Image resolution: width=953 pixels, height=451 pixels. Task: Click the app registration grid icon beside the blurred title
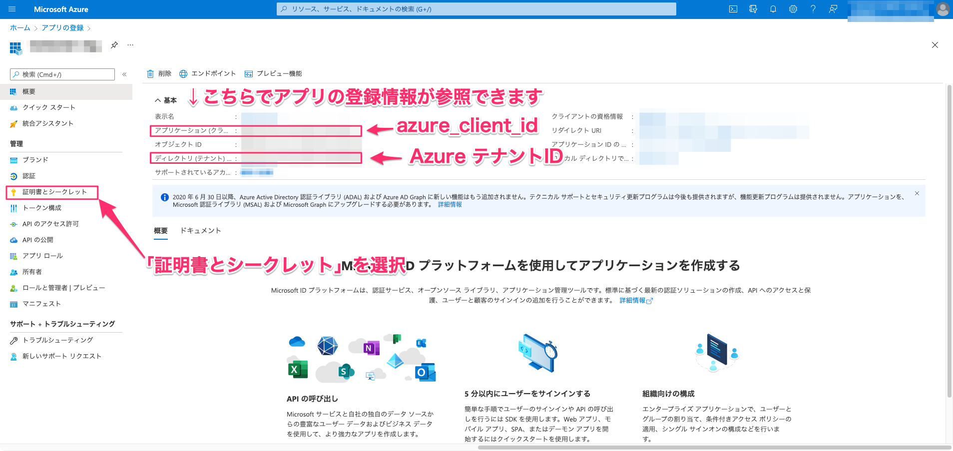coord(15,48)
